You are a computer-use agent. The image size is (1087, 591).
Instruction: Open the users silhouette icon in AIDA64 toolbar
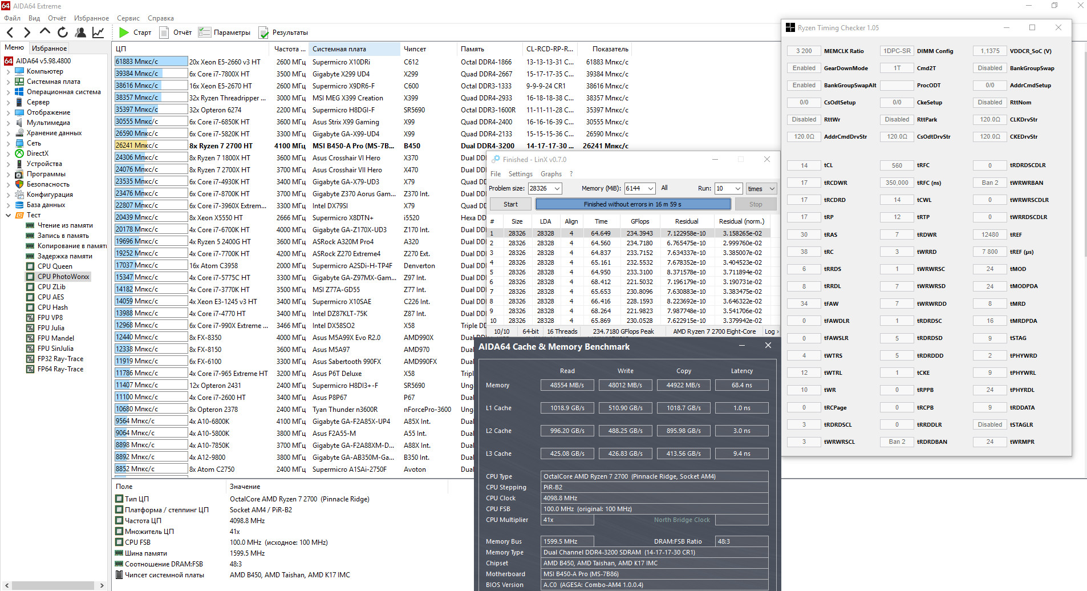click(80, 33)
